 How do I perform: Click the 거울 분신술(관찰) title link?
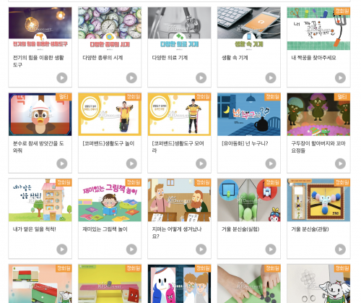point(310,229)
